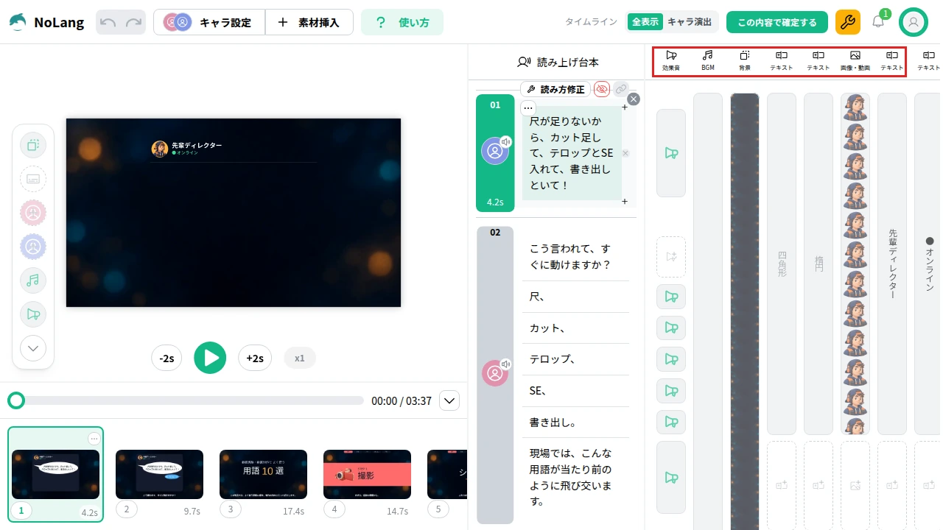
Task: Select scene thumbnail 4 撮影
Action: [x=367, y=474]
